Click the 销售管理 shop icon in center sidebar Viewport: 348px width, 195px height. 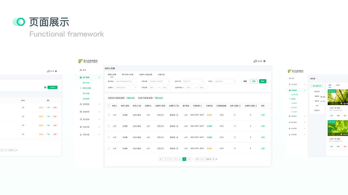pyautogui.click(x=81, y=112)
